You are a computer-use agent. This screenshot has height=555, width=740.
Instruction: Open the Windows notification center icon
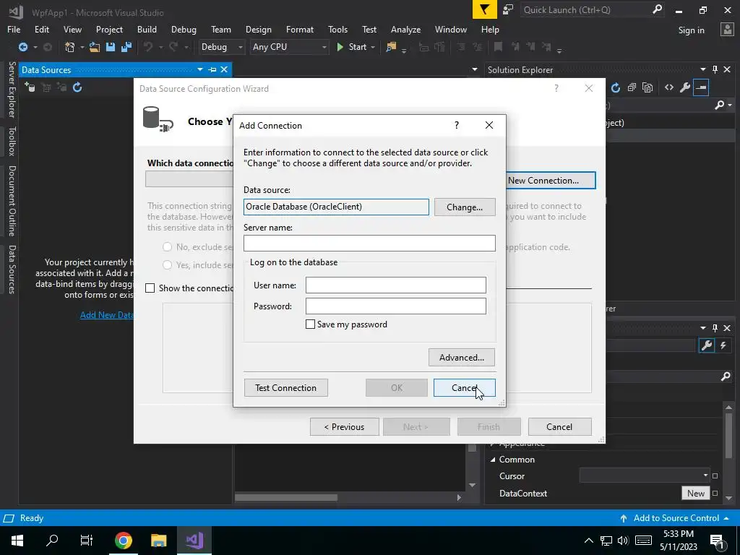point(717,541)
